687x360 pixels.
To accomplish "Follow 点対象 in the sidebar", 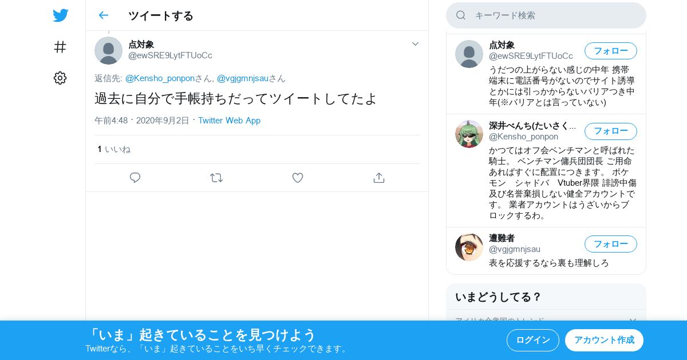I will pos(611,51).
